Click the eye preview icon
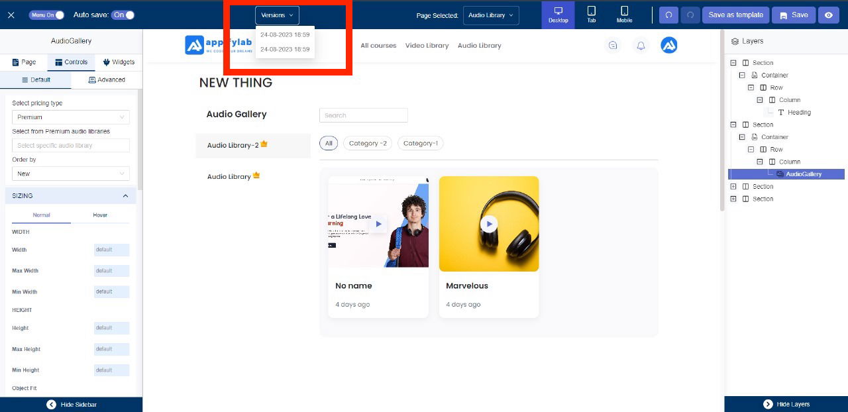848x412 pixels. point(829,15)
